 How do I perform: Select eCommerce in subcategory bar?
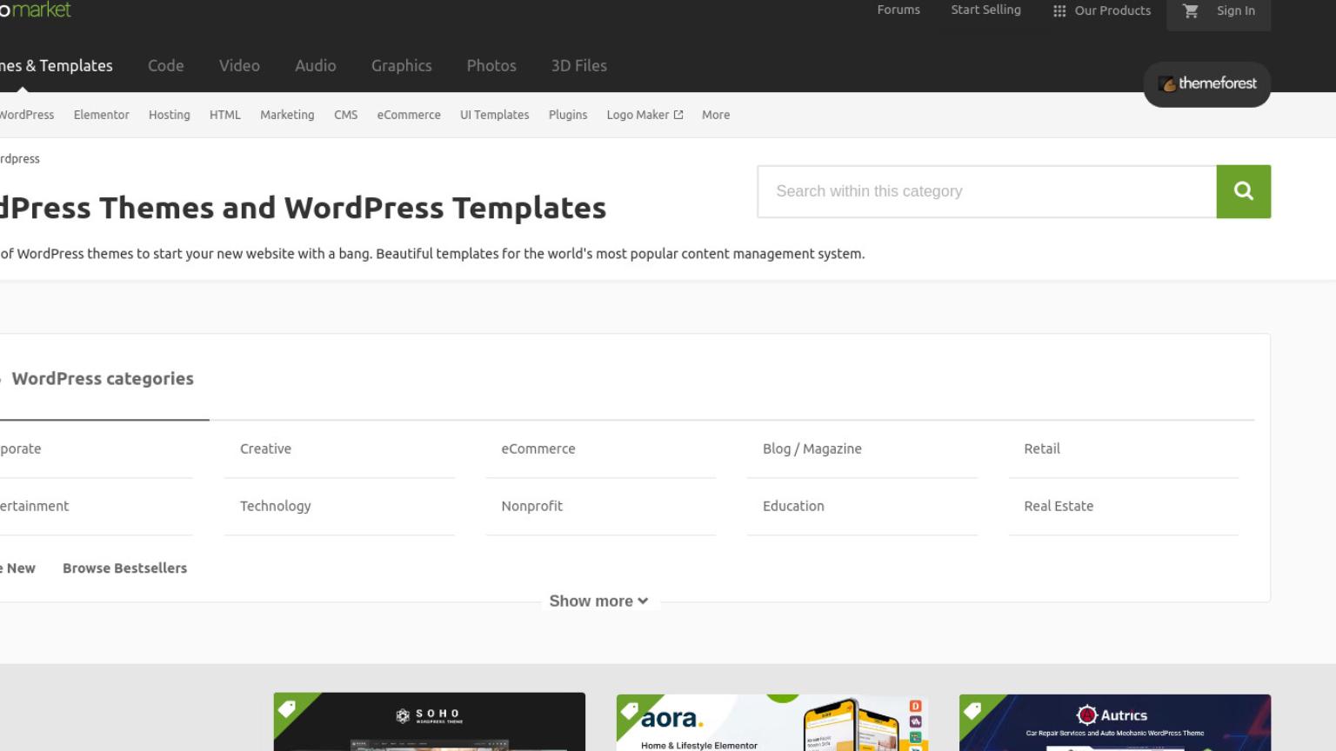click(409, 115)
